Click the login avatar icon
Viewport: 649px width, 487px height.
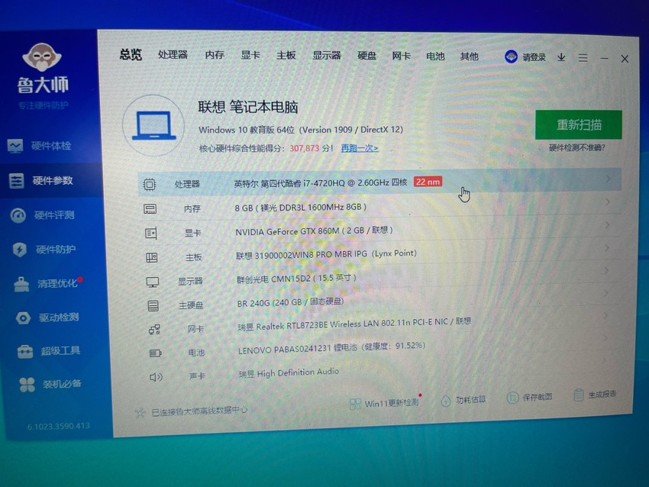tap(511, 56)
